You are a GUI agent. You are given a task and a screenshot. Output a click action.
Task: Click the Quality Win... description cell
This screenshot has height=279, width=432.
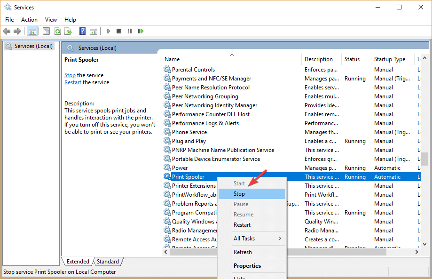[x=321, y=222]
